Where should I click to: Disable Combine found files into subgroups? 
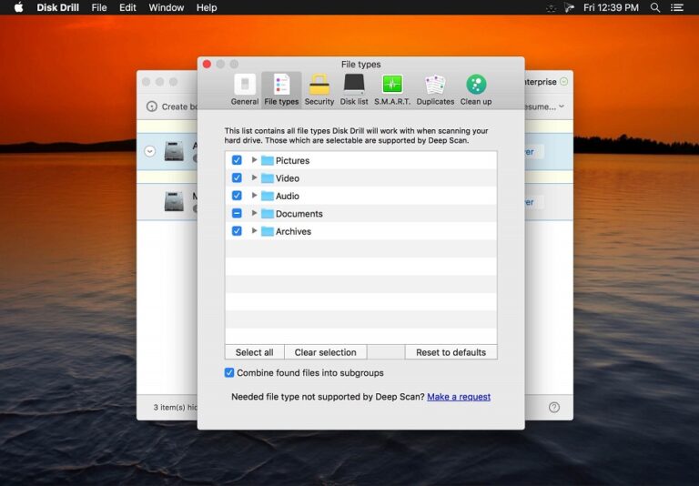tap(229, 373)
